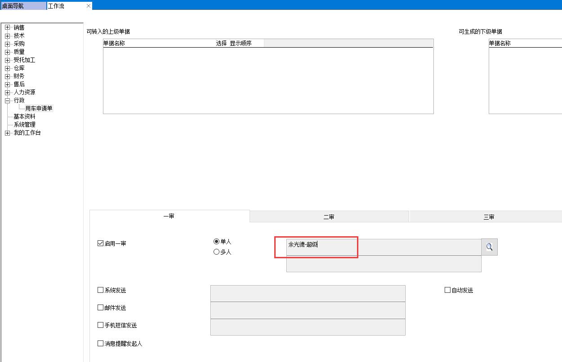Open the 桌面导航 tab
Image resolution: width=562 pixels, height=362 pixels.
pos(22,6)
